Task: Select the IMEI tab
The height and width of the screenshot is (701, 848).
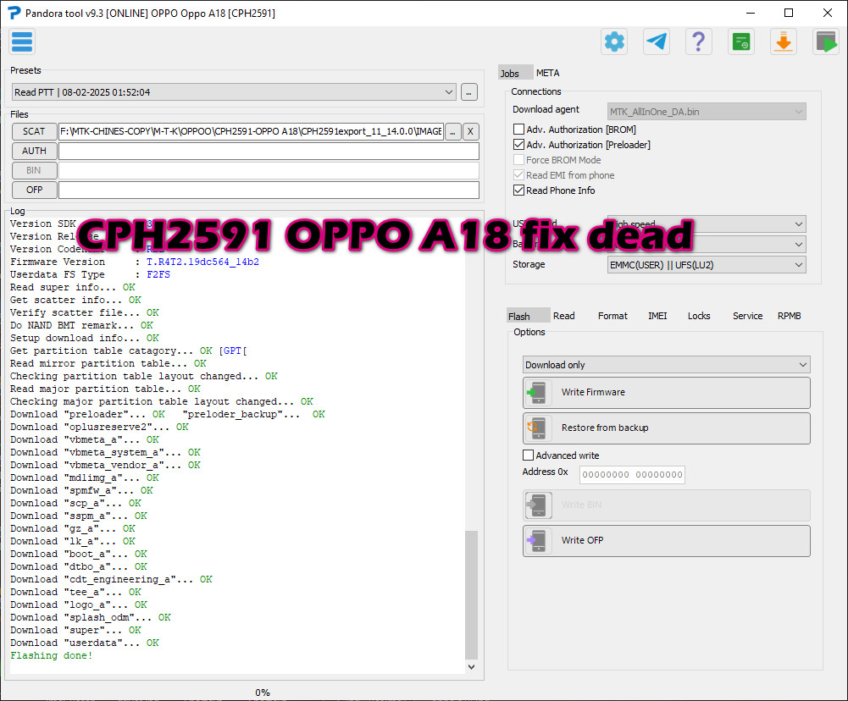Action: pos(657,316)
